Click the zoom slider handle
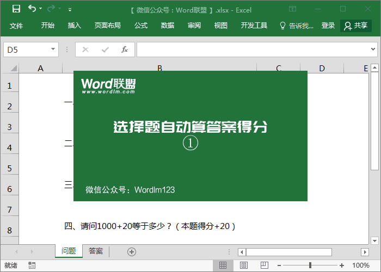The image size is (381, 272). click(x=310, y=265)
